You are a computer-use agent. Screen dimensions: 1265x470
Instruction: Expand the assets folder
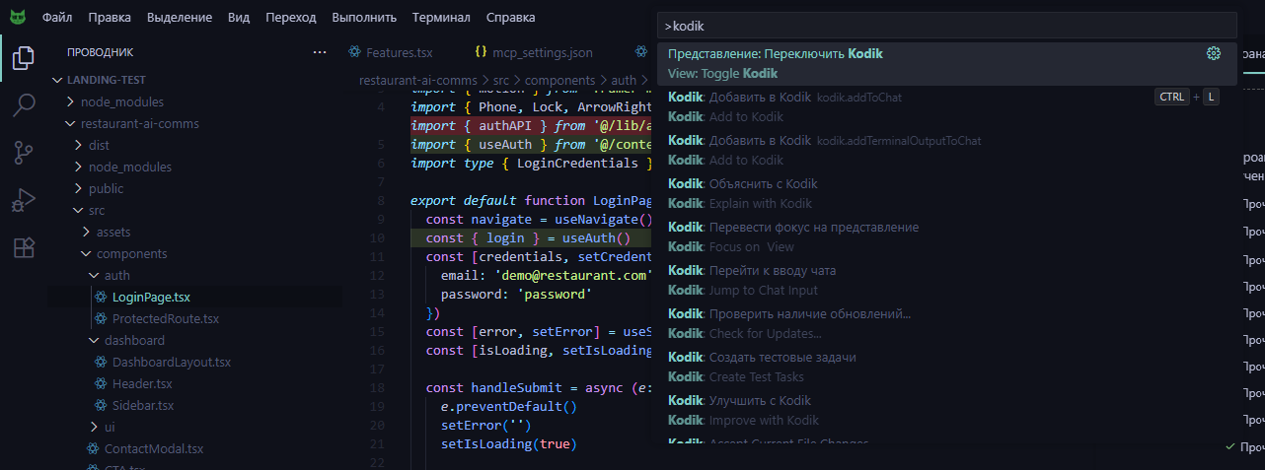(x=87, y=232)
